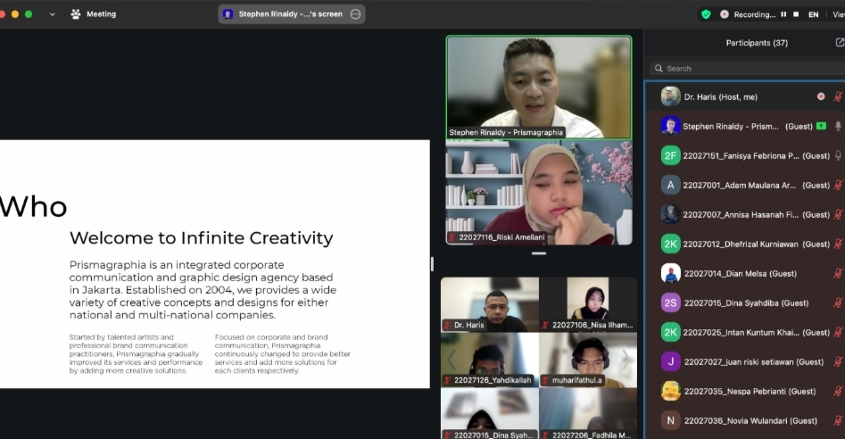Image resolution: width=845 pixels, height=439 pixels.
Task: Expand the dropdown chevron beside window controls
Action: (x=52, y=14)
